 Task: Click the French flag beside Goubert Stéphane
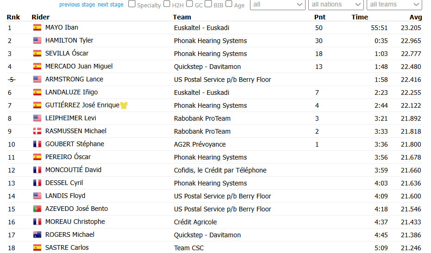[37, 144]
